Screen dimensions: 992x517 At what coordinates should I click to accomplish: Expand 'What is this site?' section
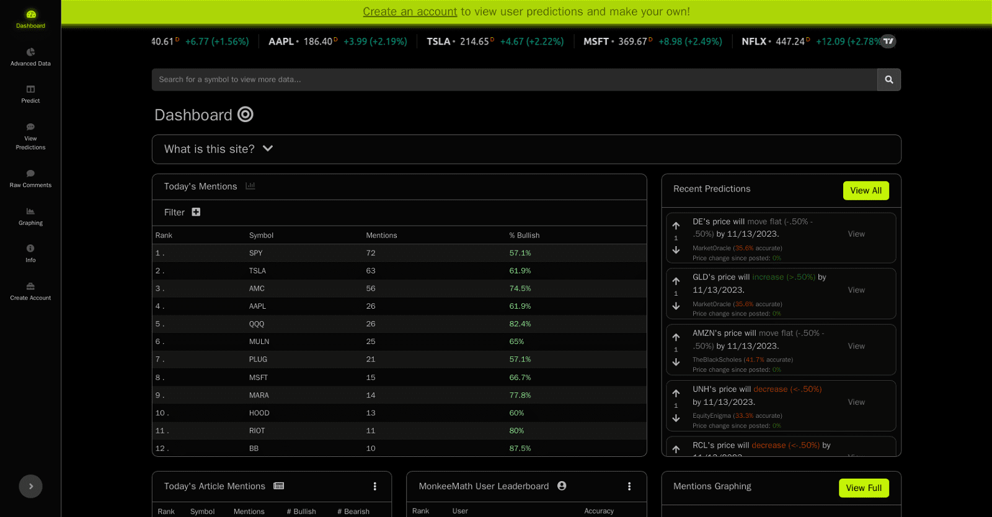click(526, 149)
